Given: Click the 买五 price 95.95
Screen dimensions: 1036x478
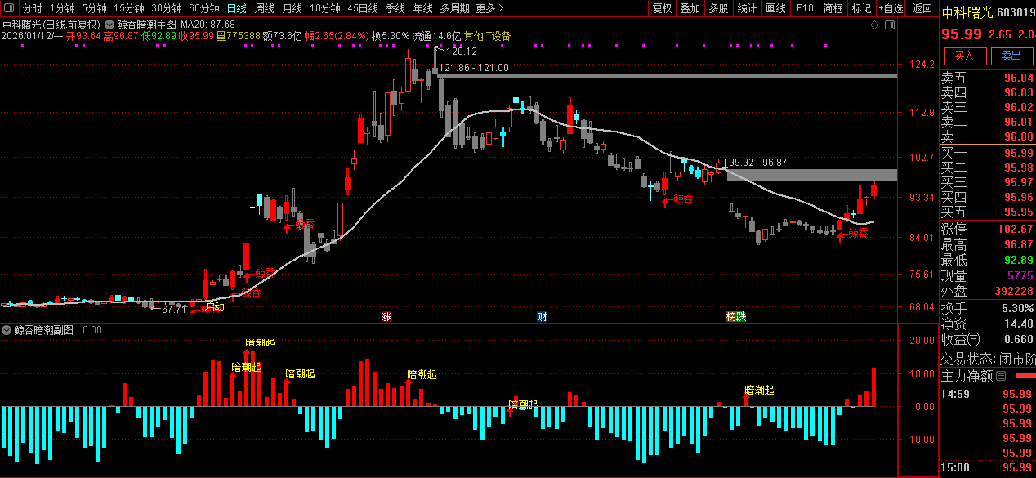Looking at the screenshot, I should point(1017,212).
